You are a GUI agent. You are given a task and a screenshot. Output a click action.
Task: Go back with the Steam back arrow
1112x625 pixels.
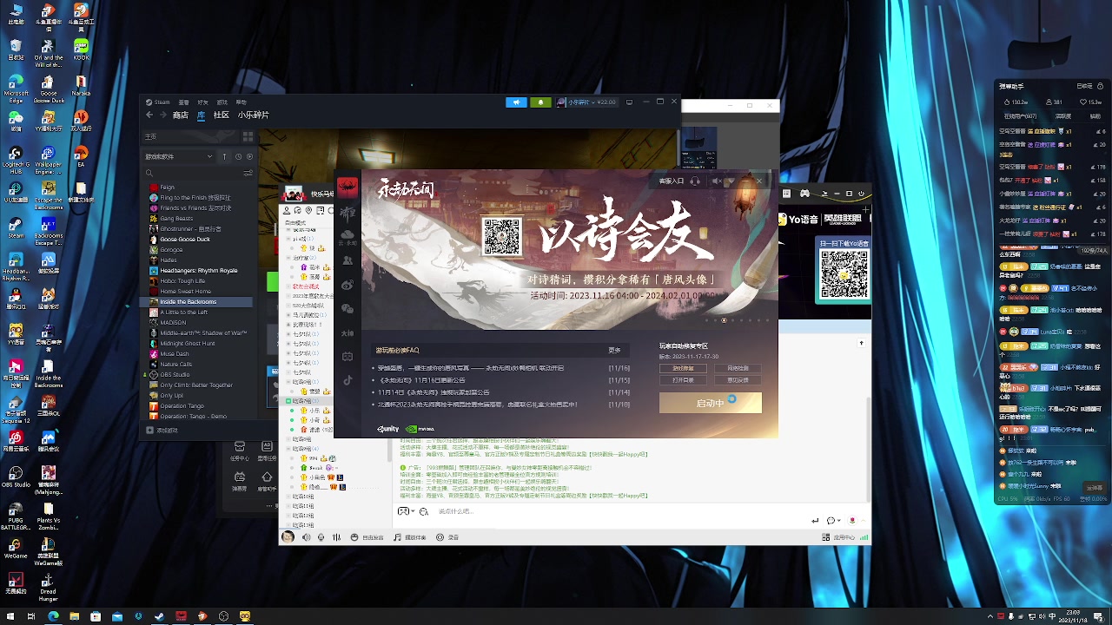tap(149, 115)
